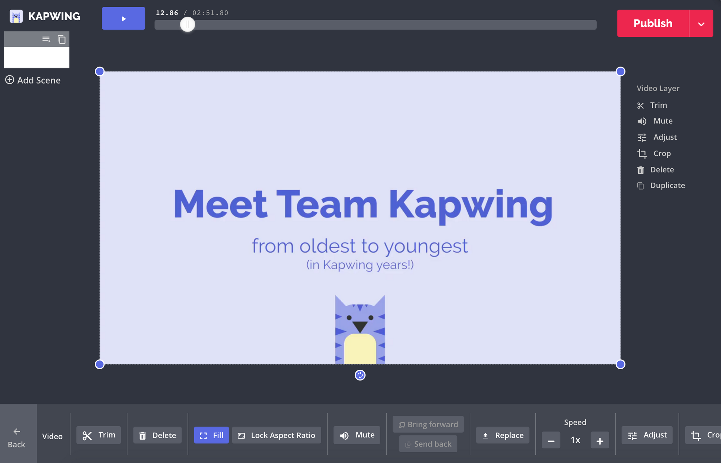Click Duplicate in the Video Layer panel
Image resolution: width=721 pixels, height=463 pixels.
pos(661,186)
